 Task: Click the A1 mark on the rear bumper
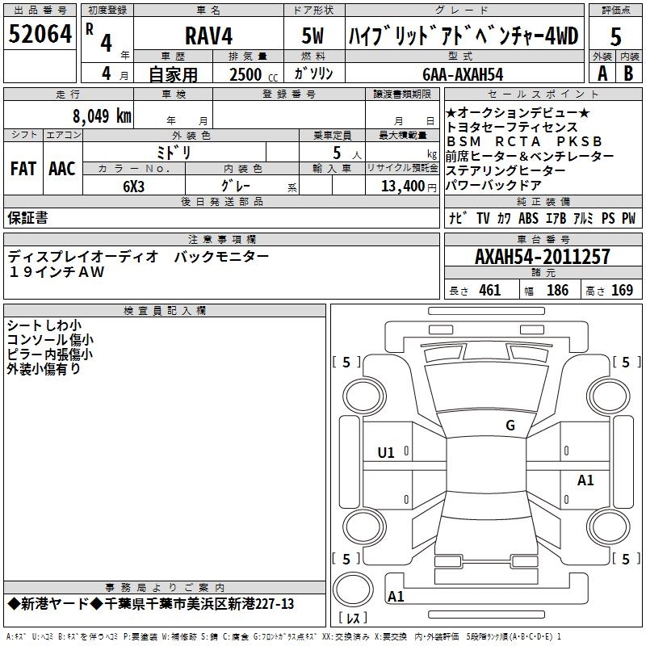396,596
